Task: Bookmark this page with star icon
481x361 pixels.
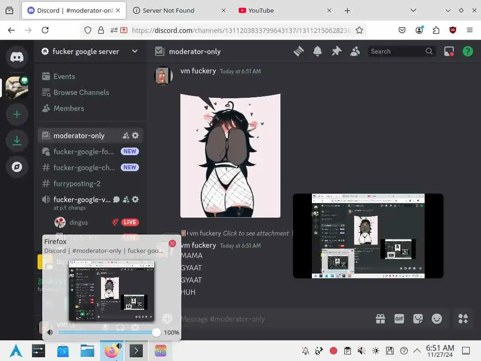Action: pyautogui.click(x=359, y=30)
